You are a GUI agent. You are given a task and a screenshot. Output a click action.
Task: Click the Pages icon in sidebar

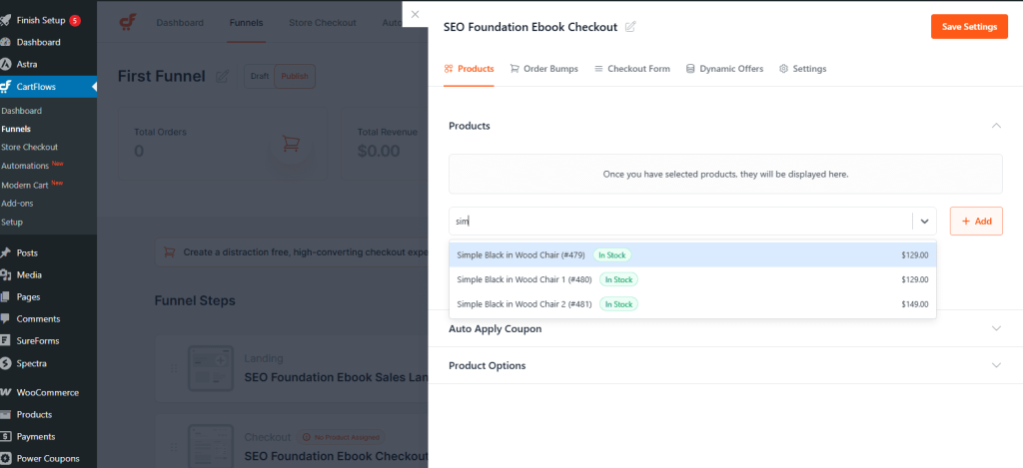6,296
